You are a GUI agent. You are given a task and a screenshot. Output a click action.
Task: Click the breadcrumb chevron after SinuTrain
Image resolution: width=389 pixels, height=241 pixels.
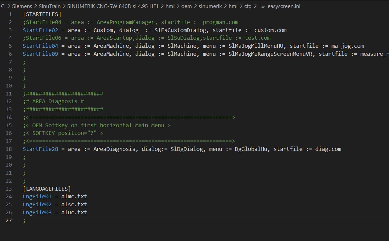coord(64,6)
